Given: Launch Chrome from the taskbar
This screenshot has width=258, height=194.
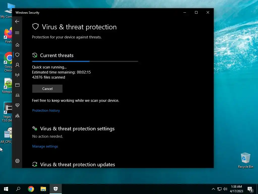Looking at the screenshot, I should click(x=31, y=189).
